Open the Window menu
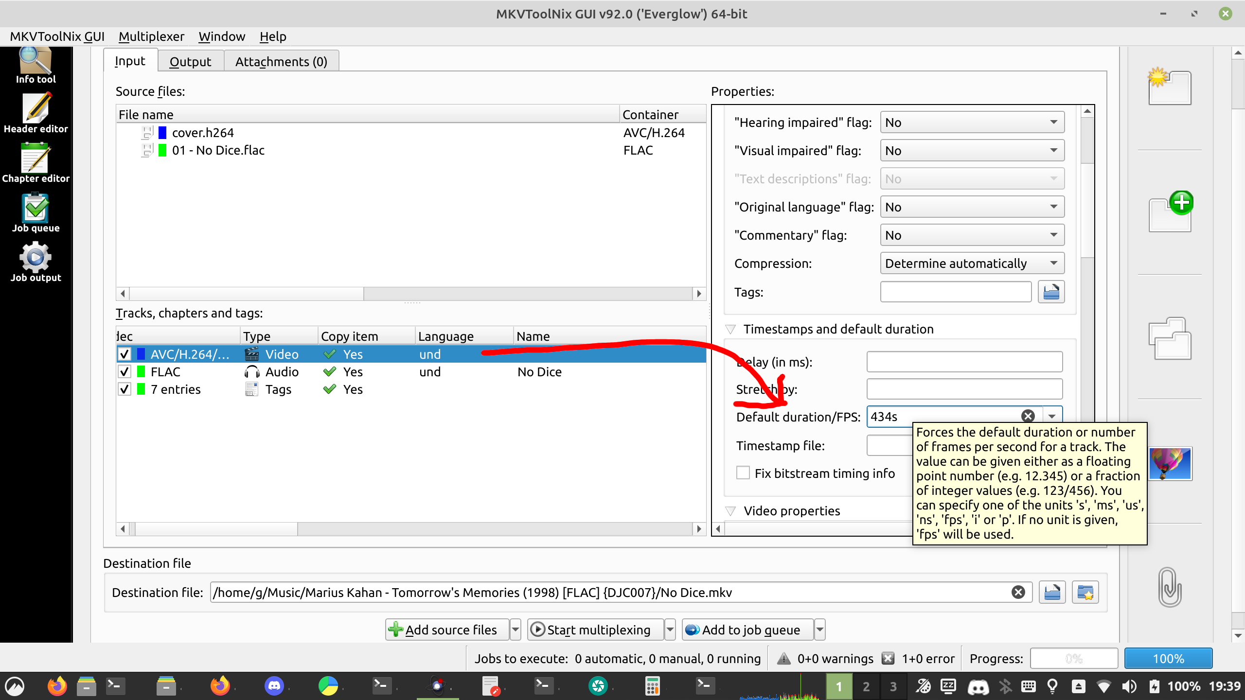The width and height of the screenshot is (1245, 700). click(x=222, y=36)
